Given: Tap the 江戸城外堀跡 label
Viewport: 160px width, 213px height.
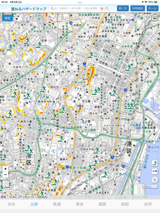Looking at the screenshot, I should click(98, 36).
